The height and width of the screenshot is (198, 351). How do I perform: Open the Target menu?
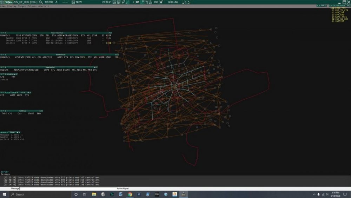(x=22, y=6)
